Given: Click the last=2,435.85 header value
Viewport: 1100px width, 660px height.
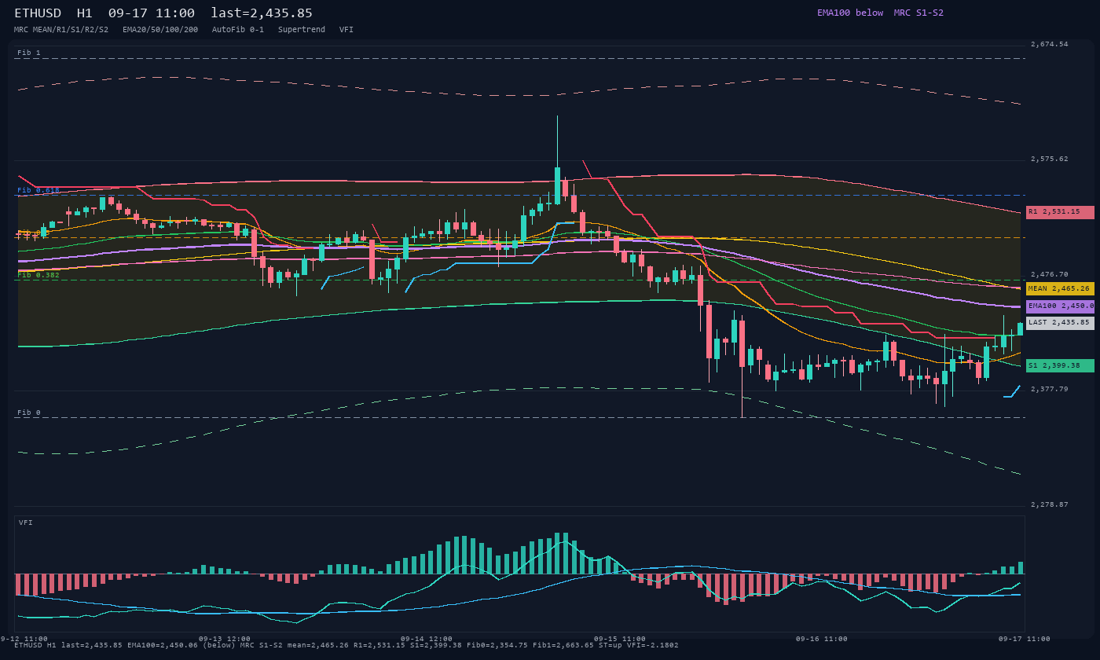Looking at the screenshot, I should coord(262,13).
